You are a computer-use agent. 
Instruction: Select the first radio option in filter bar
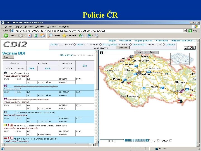click(75, 44)
